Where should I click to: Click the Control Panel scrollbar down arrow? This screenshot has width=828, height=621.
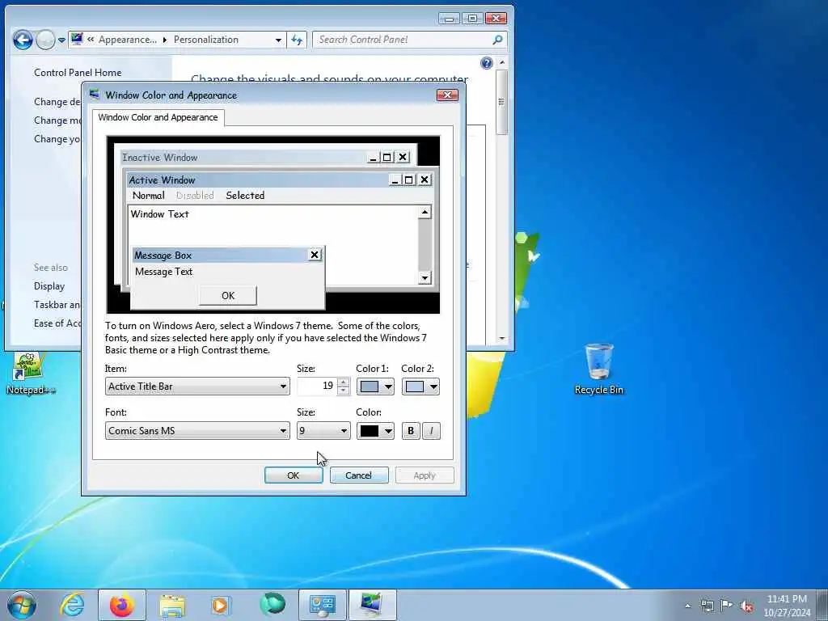(501, 339)
